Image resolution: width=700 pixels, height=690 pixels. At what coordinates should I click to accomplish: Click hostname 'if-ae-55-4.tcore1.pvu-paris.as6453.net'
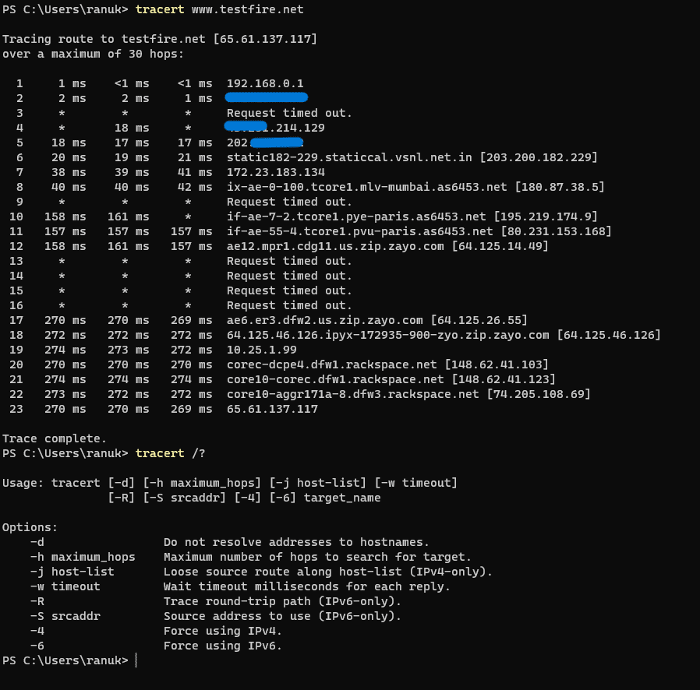click(x=360, y=231)
